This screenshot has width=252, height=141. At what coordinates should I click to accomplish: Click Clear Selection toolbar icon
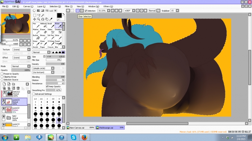click(77, 11)
